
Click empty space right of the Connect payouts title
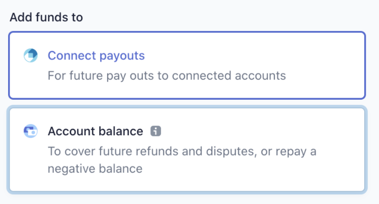[x=254, y=55]
